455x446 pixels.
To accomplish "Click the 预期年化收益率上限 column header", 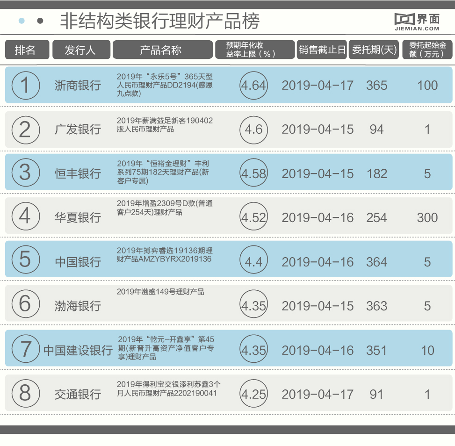I will coord(255,50).
